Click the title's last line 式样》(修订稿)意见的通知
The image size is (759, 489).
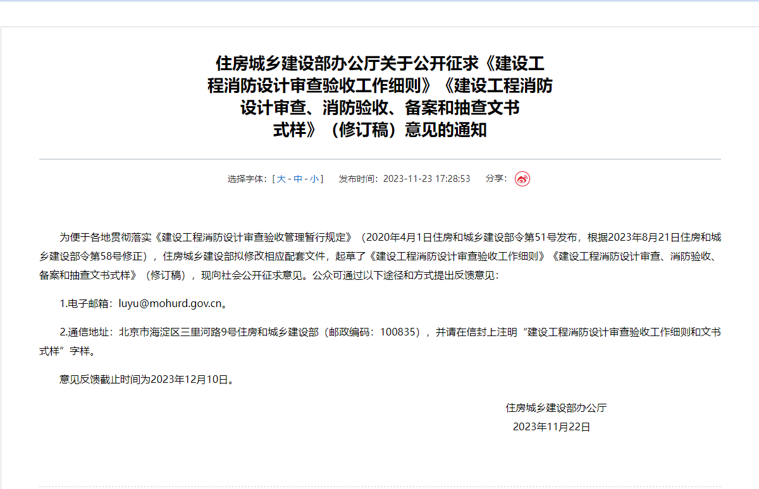379,130
